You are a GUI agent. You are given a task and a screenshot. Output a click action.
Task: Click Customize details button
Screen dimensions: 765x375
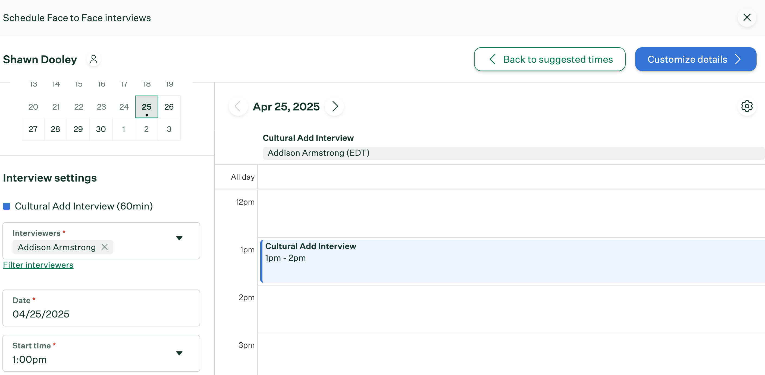(x=695, y=59)
